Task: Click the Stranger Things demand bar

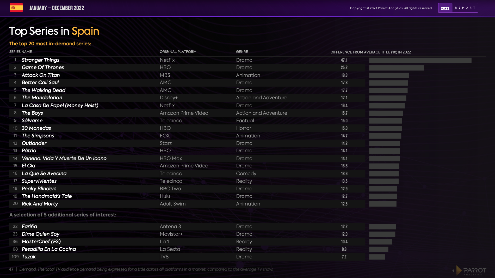Action: pyautogui.click(x=420, y=60)
